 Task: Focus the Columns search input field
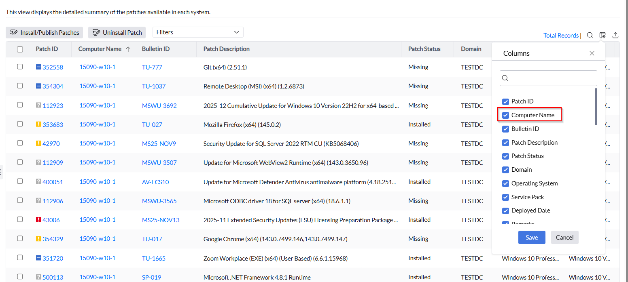[x=548, y=78]
